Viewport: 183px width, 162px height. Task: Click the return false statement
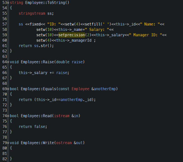click(x=33, y=127)
